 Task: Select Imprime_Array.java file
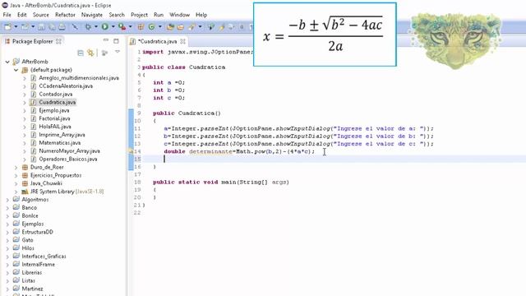point(62,135)
